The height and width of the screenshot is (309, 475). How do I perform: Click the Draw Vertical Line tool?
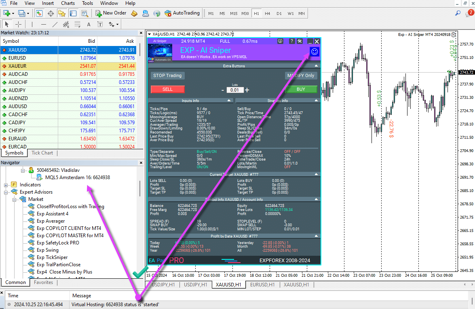click(32, 24)
